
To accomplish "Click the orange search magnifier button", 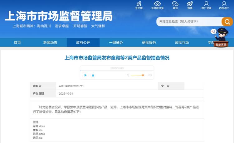I will 227,21.
